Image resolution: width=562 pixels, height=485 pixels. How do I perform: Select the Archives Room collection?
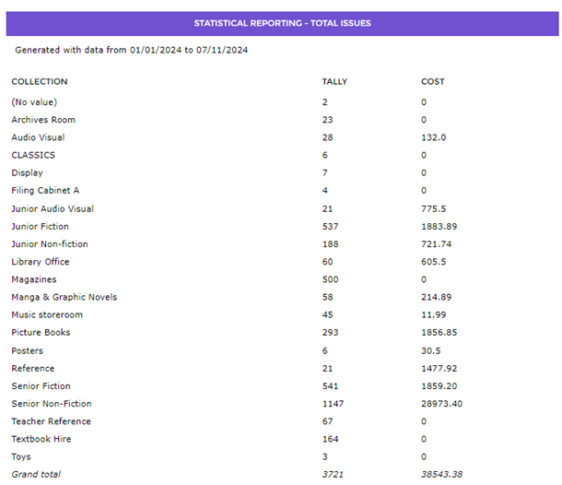click(x=43, y=120)
